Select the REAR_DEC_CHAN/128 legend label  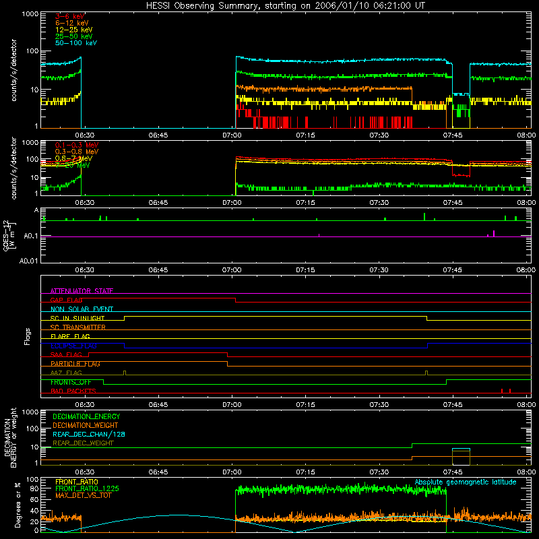[89, 434]
